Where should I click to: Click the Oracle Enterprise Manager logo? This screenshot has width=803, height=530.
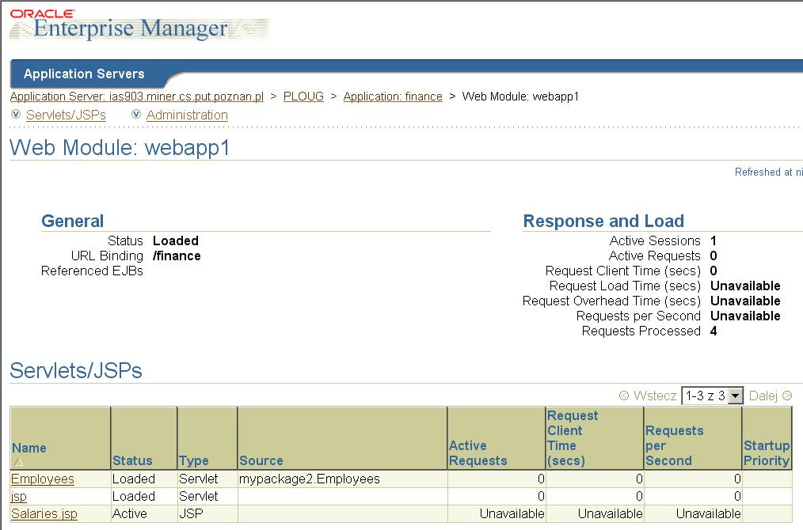(x=139, y=25)
